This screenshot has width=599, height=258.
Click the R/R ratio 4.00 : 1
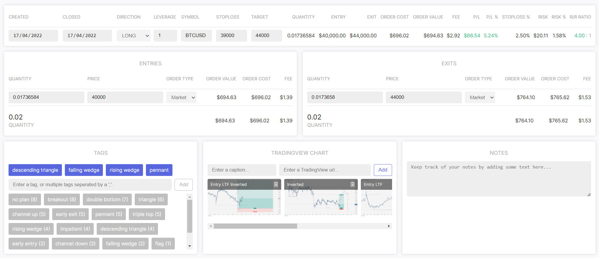click(582, 36)
